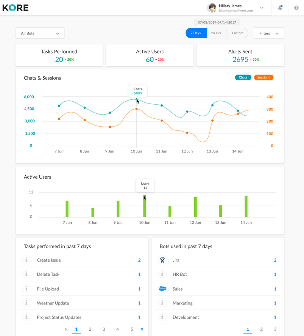Image resolution: width=304 pixels, height=336 pixels.
Task: Click Sessions data point on 12 Jun
Action: tap(187, 133)
